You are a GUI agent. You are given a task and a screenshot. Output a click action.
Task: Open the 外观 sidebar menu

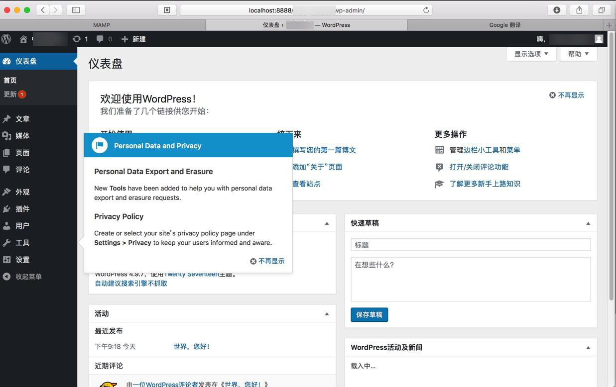coord(38,192)
